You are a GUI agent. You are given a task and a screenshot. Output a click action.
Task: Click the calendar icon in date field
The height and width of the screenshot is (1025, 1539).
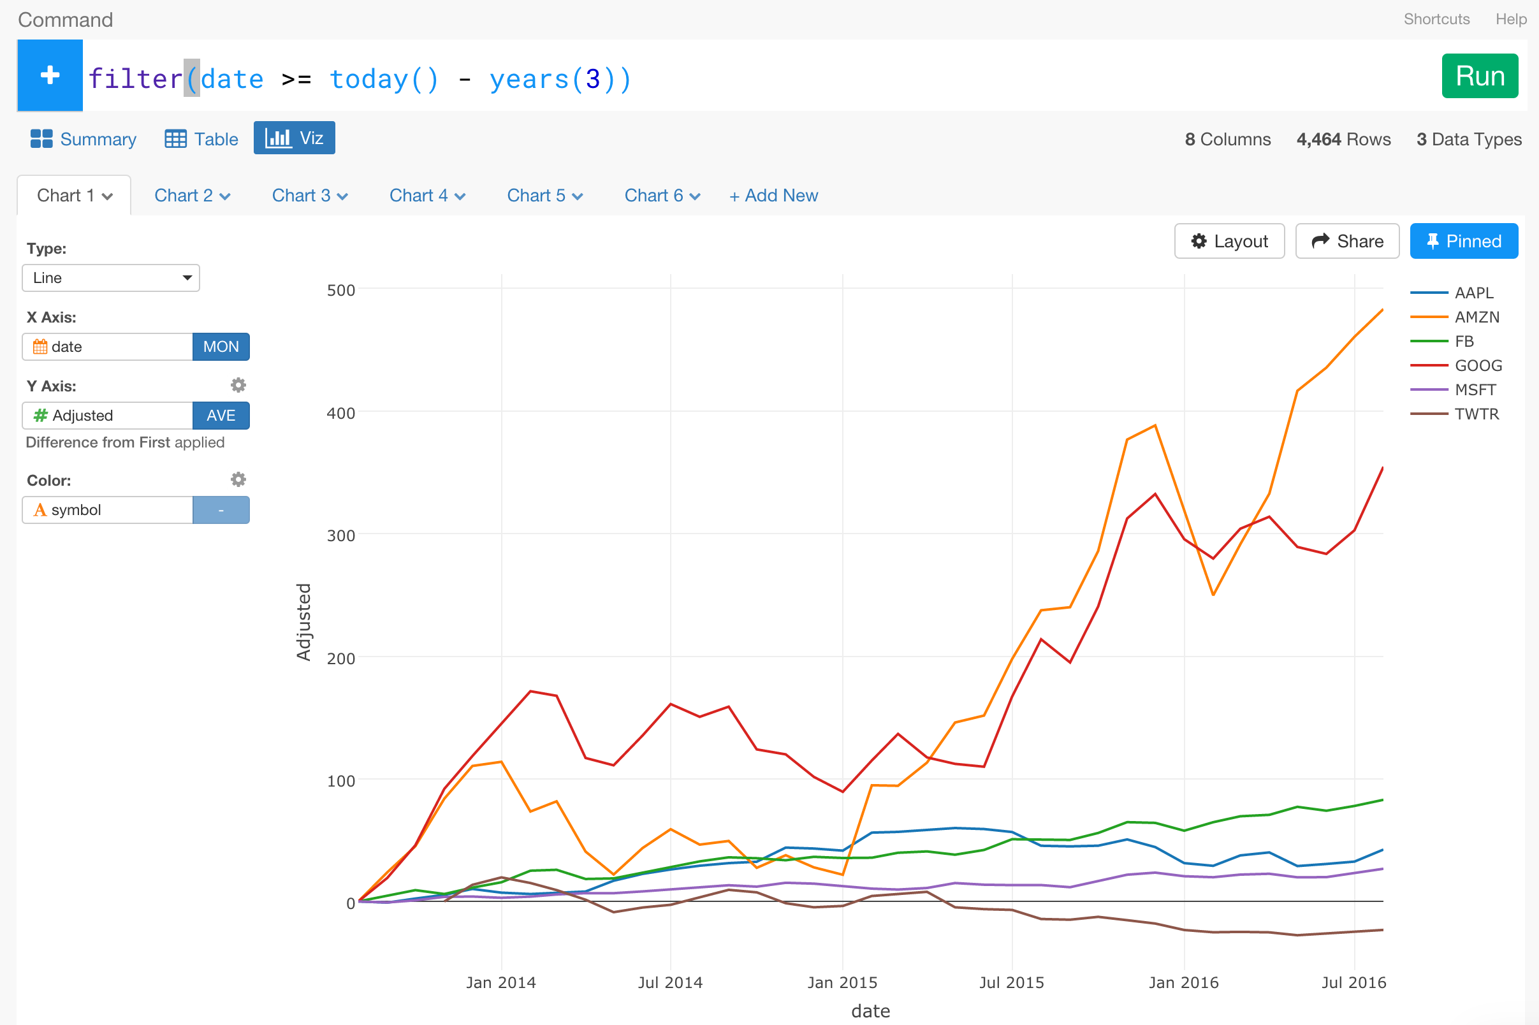(x=40, y=347)
